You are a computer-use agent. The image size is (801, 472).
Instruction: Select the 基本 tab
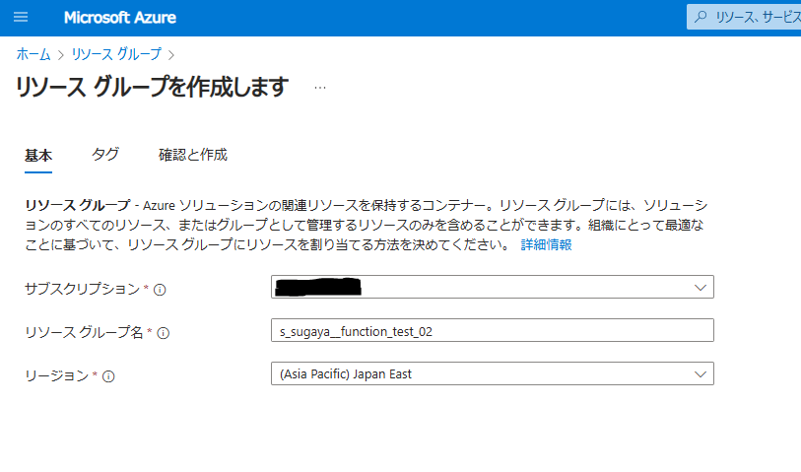click(38, 156)
